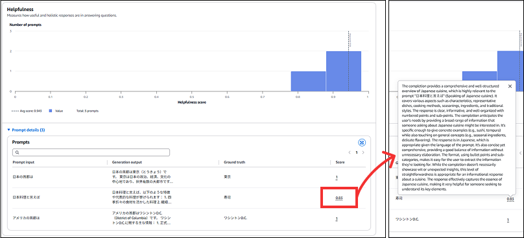524x238 pixels.
Task: Click histogram bar with two prompts, left chart
Action: pyautogui.click(x=344, y=71)
